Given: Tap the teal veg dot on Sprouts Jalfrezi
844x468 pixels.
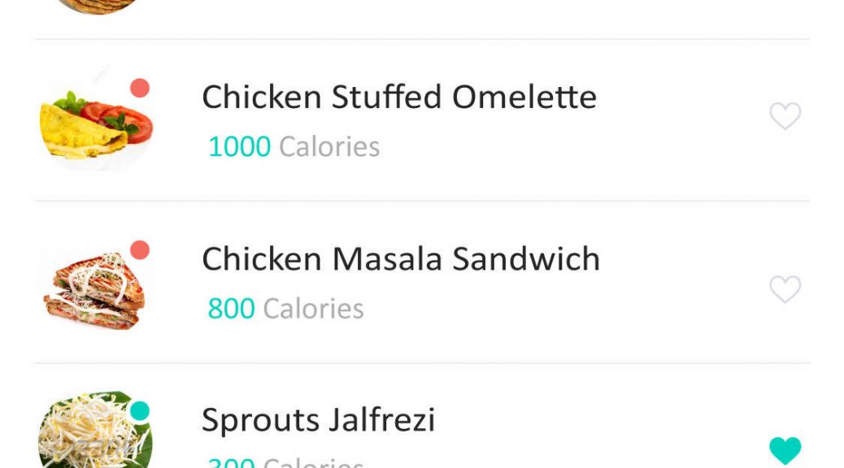Looking at the screenshot, I should click(140, 411).
